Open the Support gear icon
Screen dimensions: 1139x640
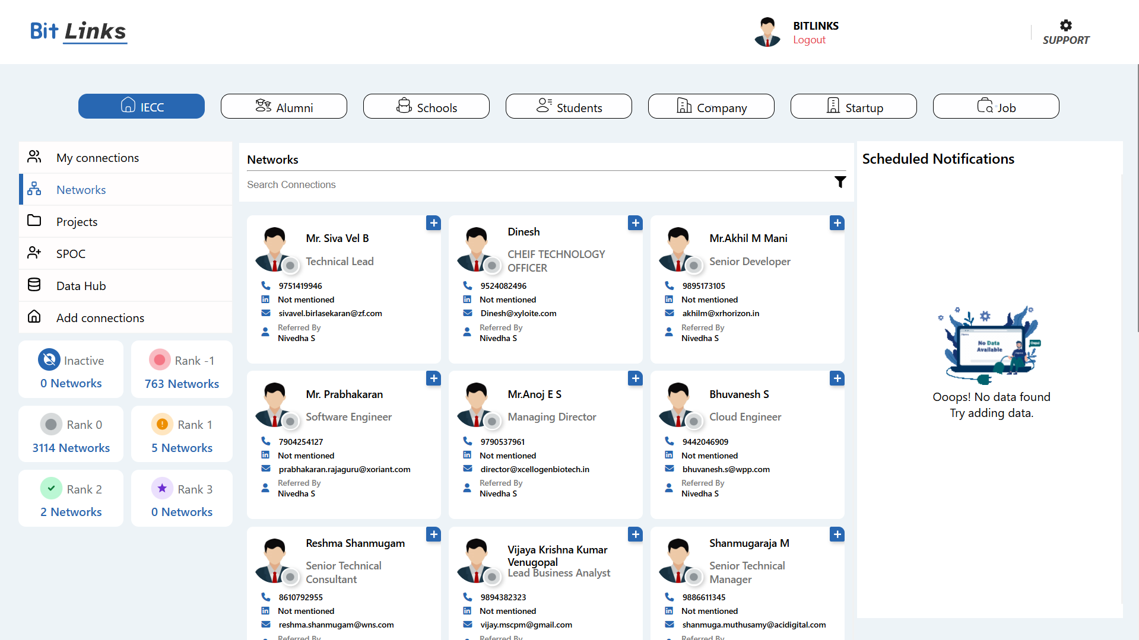tap(1065, 26)
